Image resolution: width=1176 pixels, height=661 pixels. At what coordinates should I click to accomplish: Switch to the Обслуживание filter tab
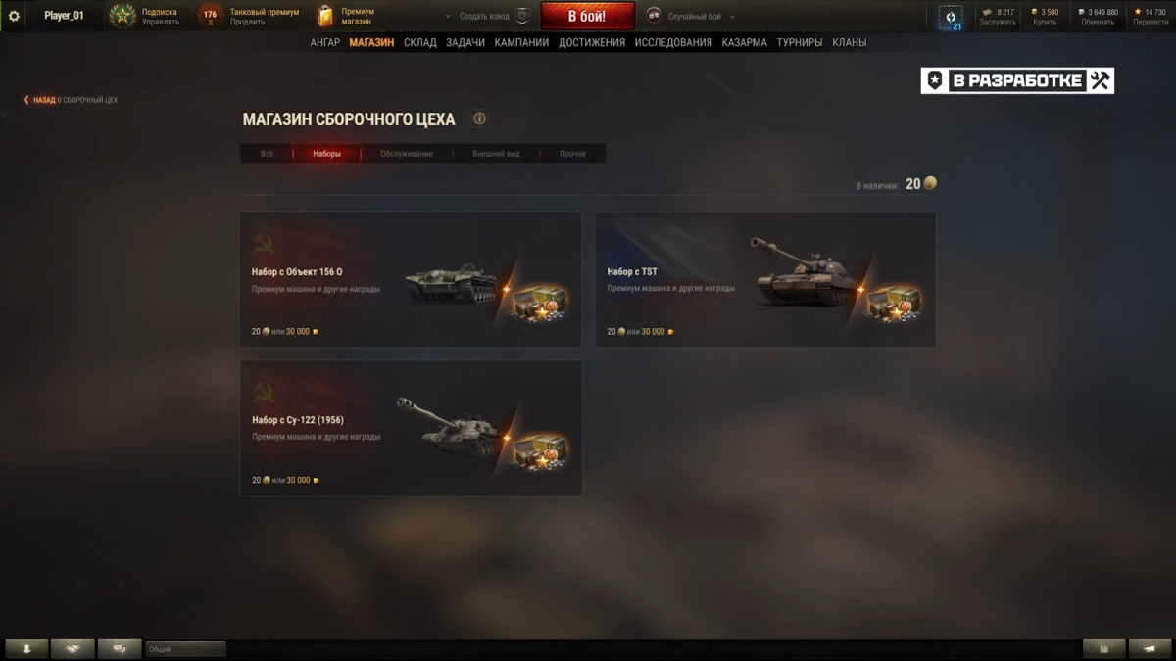tap(407, 154)
